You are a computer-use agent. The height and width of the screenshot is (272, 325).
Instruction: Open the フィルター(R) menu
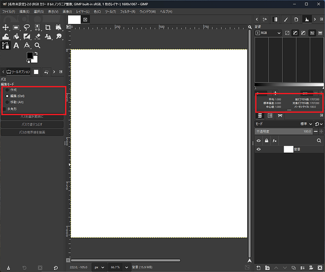[128, 11]
